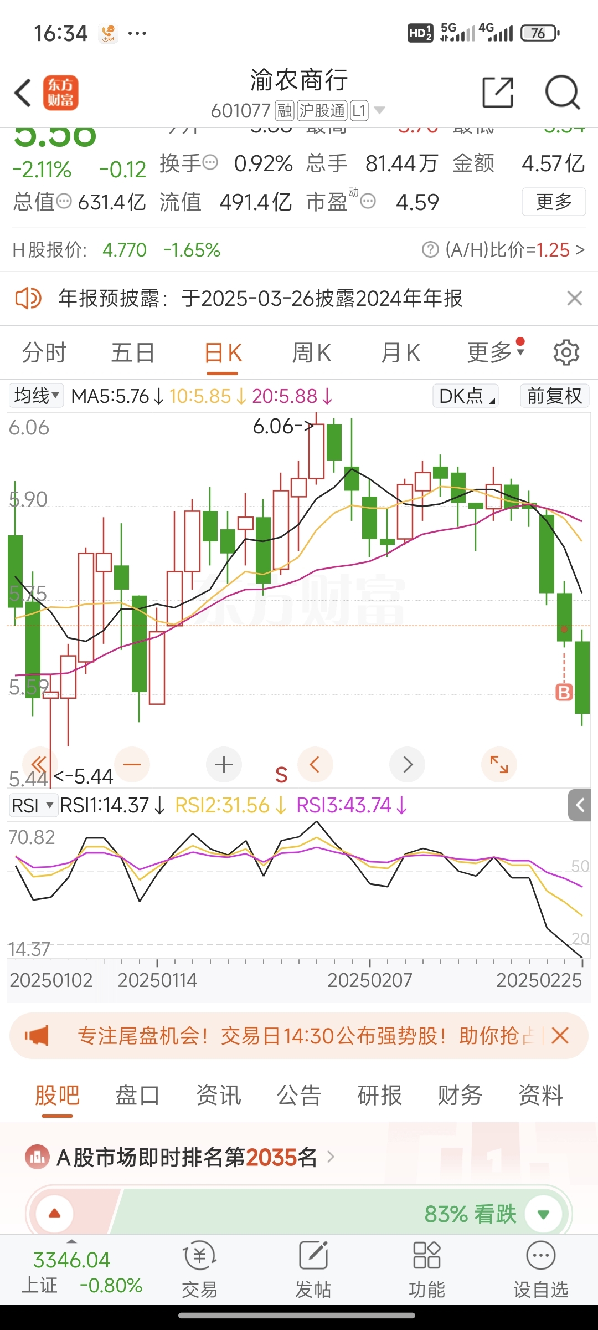Open the search magnifier icon
The height and width of the screenshot is (1330, 598).
(562, 93)
